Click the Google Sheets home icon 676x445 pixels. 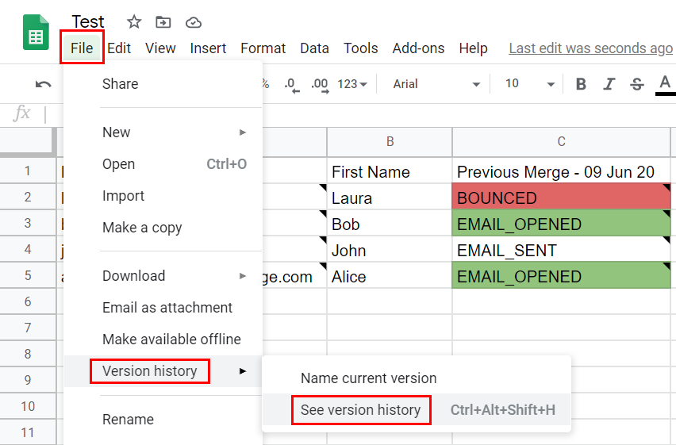pyautogui.click(x=36, y=33)
